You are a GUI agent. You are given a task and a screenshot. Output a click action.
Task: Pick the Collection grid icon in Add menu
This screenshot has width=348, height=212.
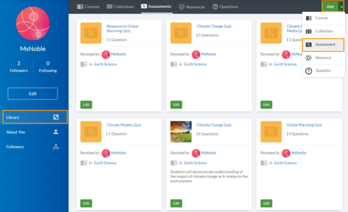[309, 31]
